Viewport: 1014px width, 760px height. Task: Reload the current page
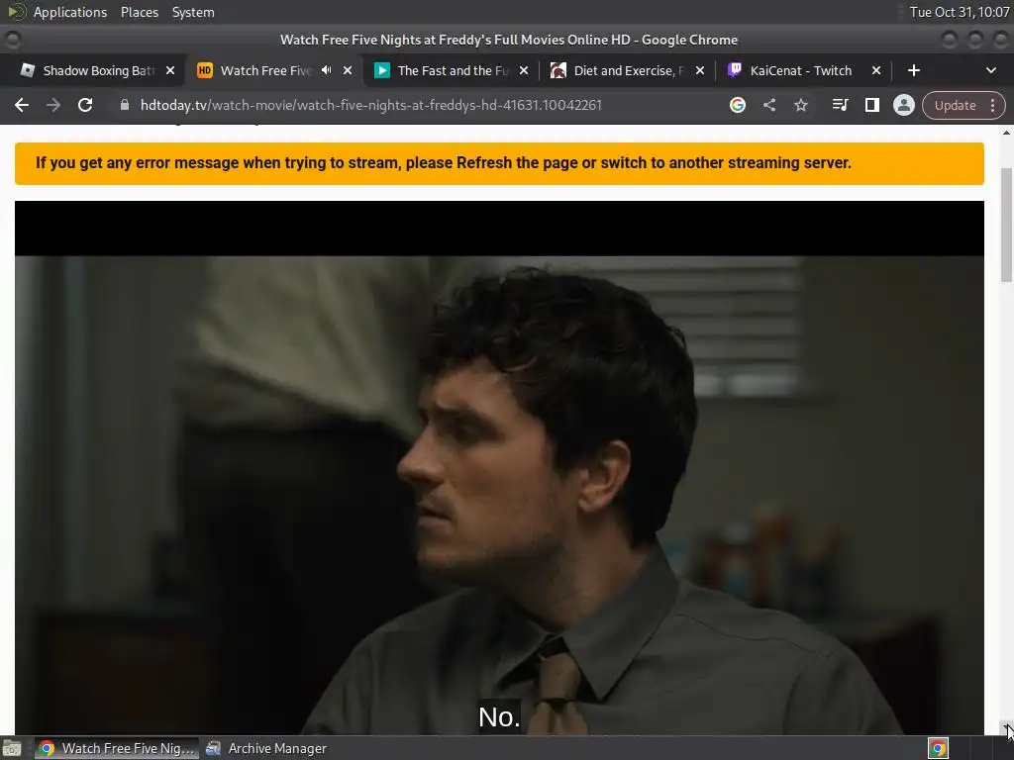point(85,105)
